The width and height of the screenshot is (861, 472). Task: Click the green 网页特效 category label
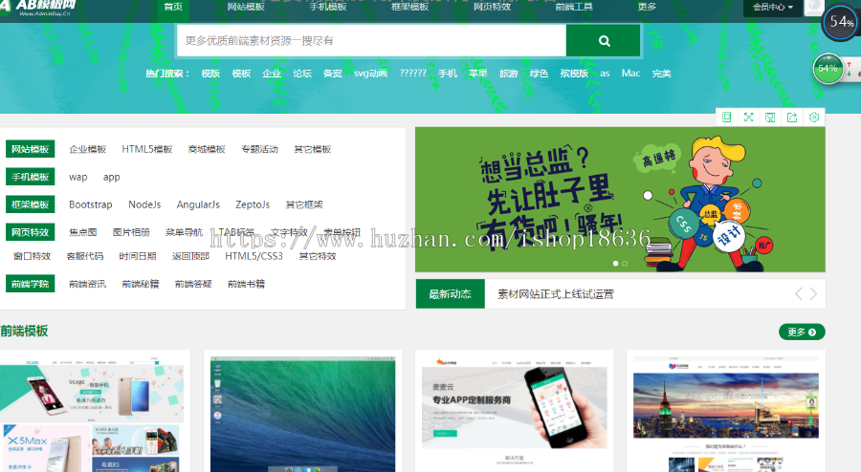pyautogui.click(x=31, y=232)
